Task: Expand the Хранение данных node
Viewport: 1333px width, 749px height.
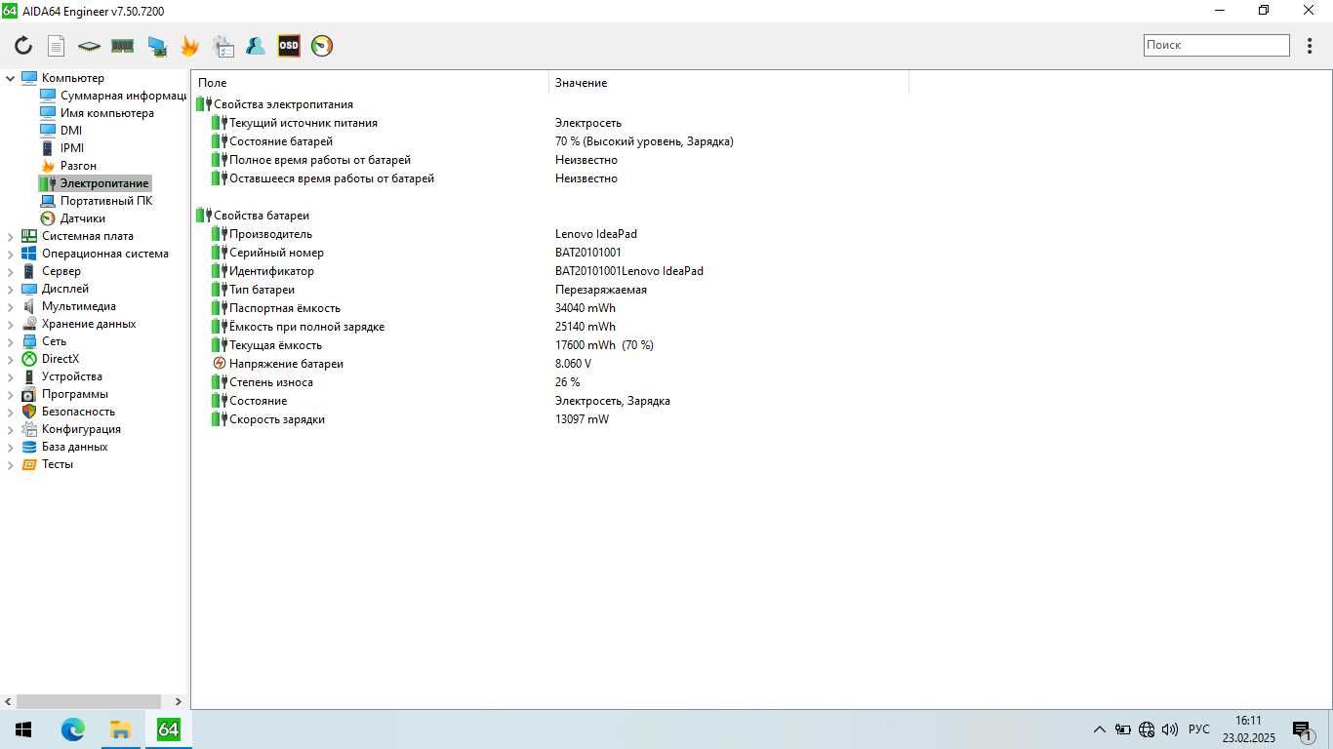Action: click(11, 324)
